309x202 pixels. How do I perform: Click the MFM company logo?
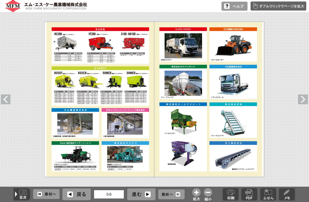click(13, 6)
